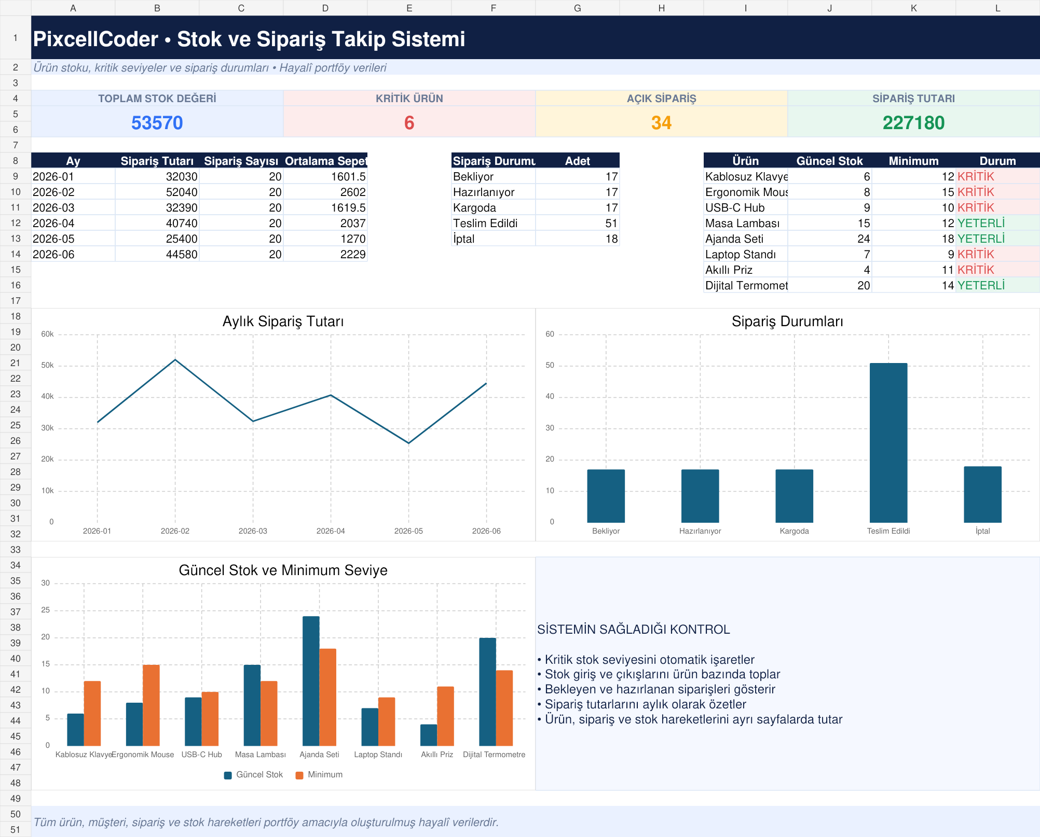
Task: Select the "Durum" table header
Action: 998,161
